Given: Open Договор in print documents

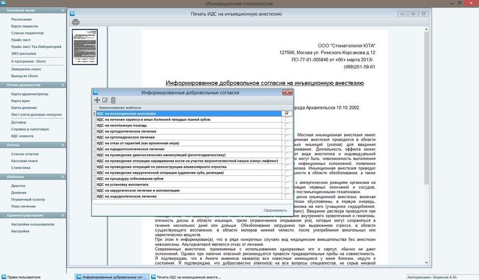Looking at the screenshot, I should (19, 122).
